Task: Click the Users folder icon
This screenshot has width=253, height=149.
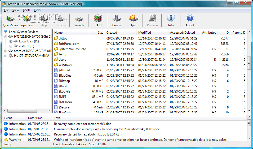Action: click(x=56, y=60)
